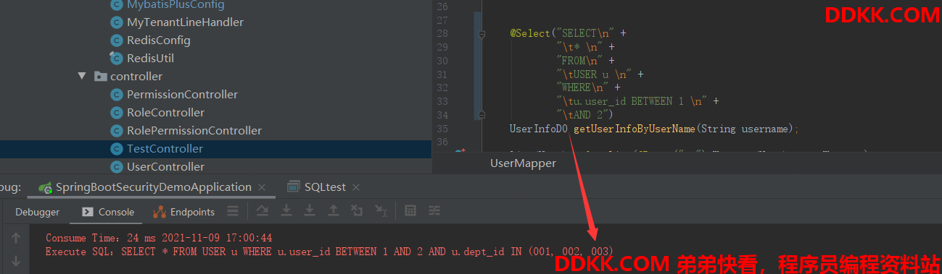The height and width of the screenshot is (274, 942).
Task: Click the fold-end marker at line 34
Action: [x=482, y=114]
